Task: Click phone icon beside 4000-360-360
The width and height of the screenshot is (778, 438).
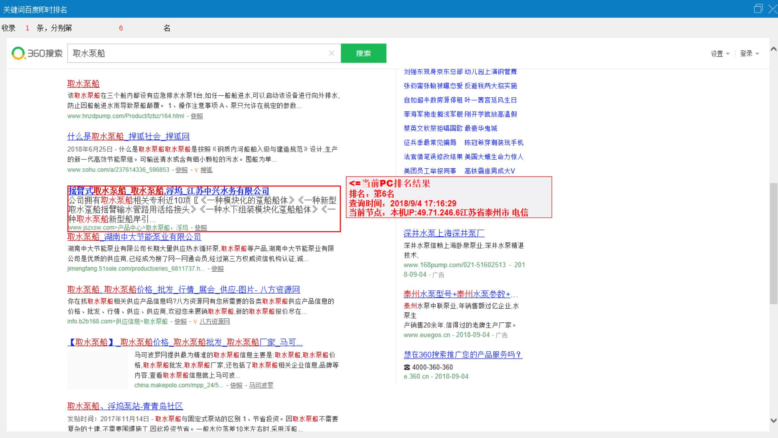Action: click(x=407, y=367)
